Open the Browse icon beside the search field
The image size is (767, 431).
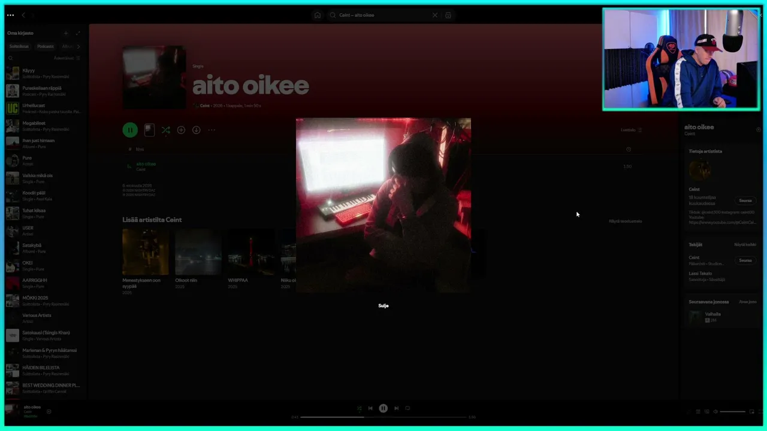[448, 15]
